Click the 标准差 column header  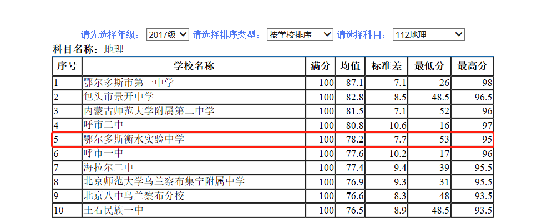(x=387, y=66)
